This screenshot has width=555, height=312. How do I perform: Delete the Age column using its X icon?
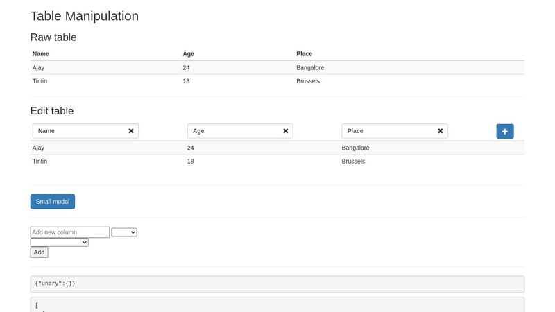286,131
